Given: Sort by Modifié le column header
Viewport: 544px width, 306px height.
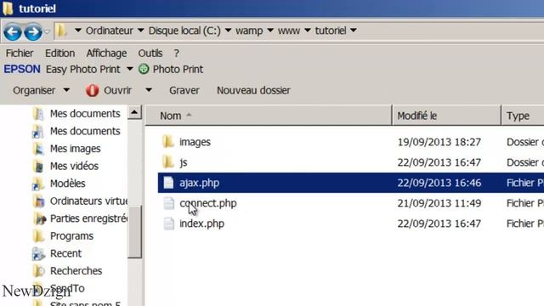Looking at the screenshot, I should (x=446, y=116).
